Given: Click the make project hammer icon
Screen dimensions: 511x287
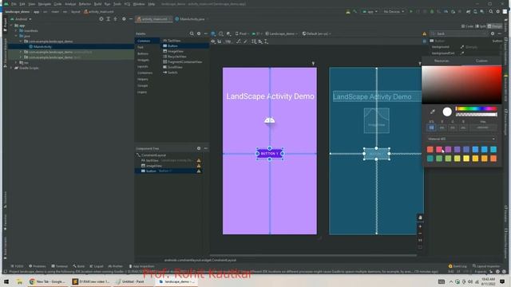Looking at the screenshot, I should (x=355, y=12).
